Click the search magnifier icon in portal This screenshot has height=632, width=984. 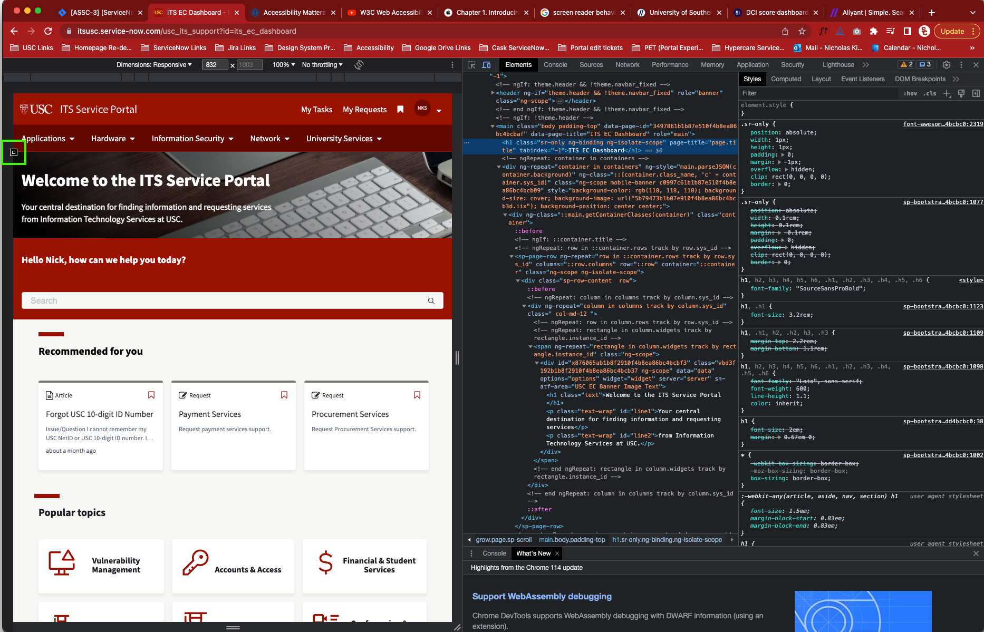pos(431,300)
